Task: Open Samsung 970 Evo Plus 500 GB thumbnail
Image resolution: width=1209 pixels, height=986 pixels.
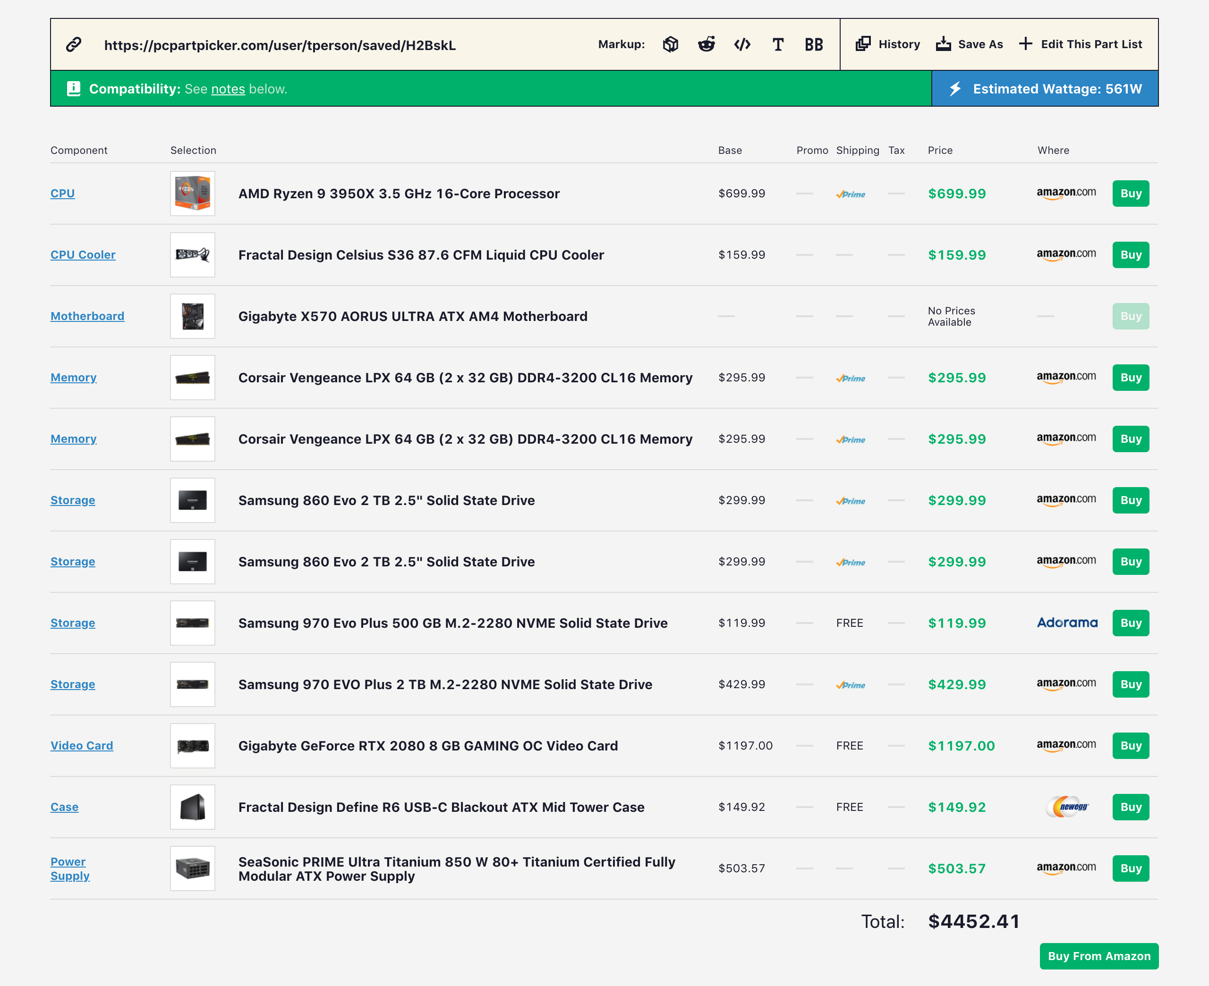Action: click(x=193, y=623)
